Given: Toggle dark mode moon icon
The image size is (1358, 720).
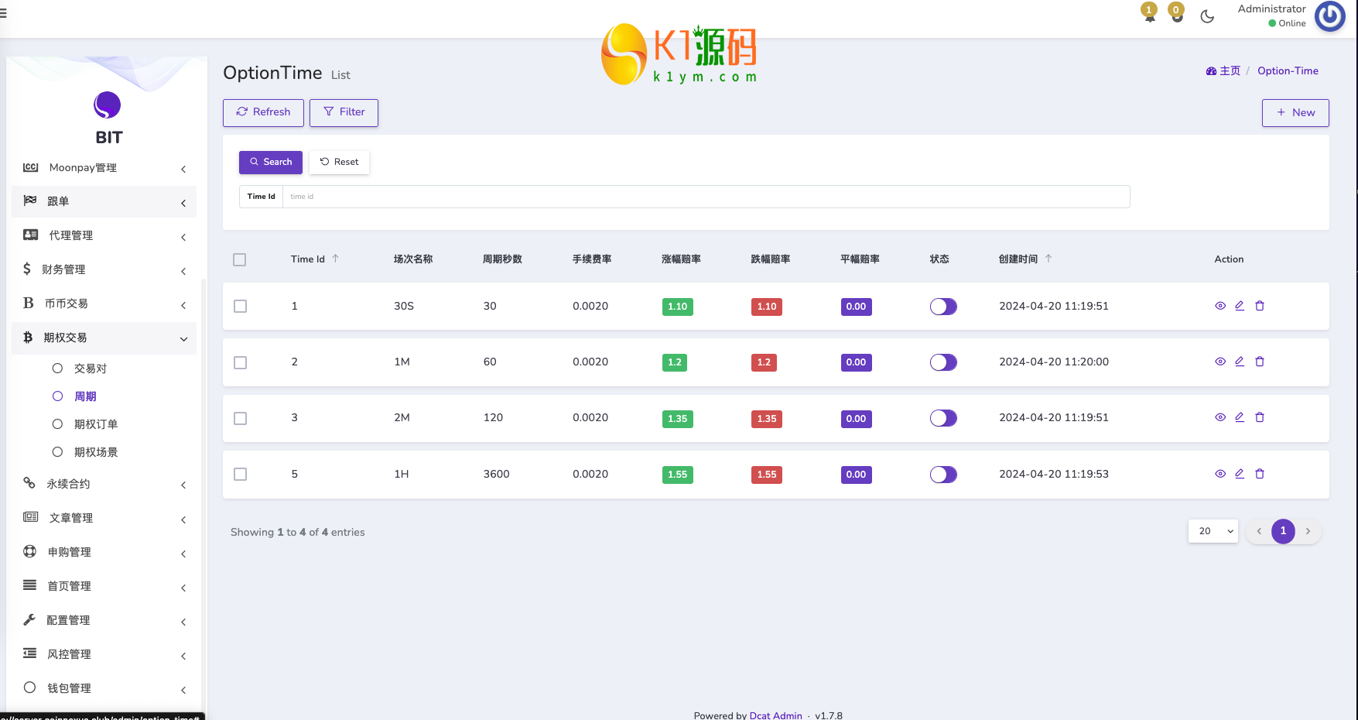Looking at the screenshot, I should [x=1207, y=16].
